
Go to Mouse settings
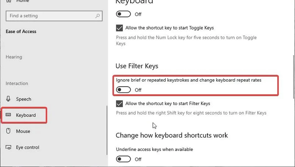tap(23, 131)
